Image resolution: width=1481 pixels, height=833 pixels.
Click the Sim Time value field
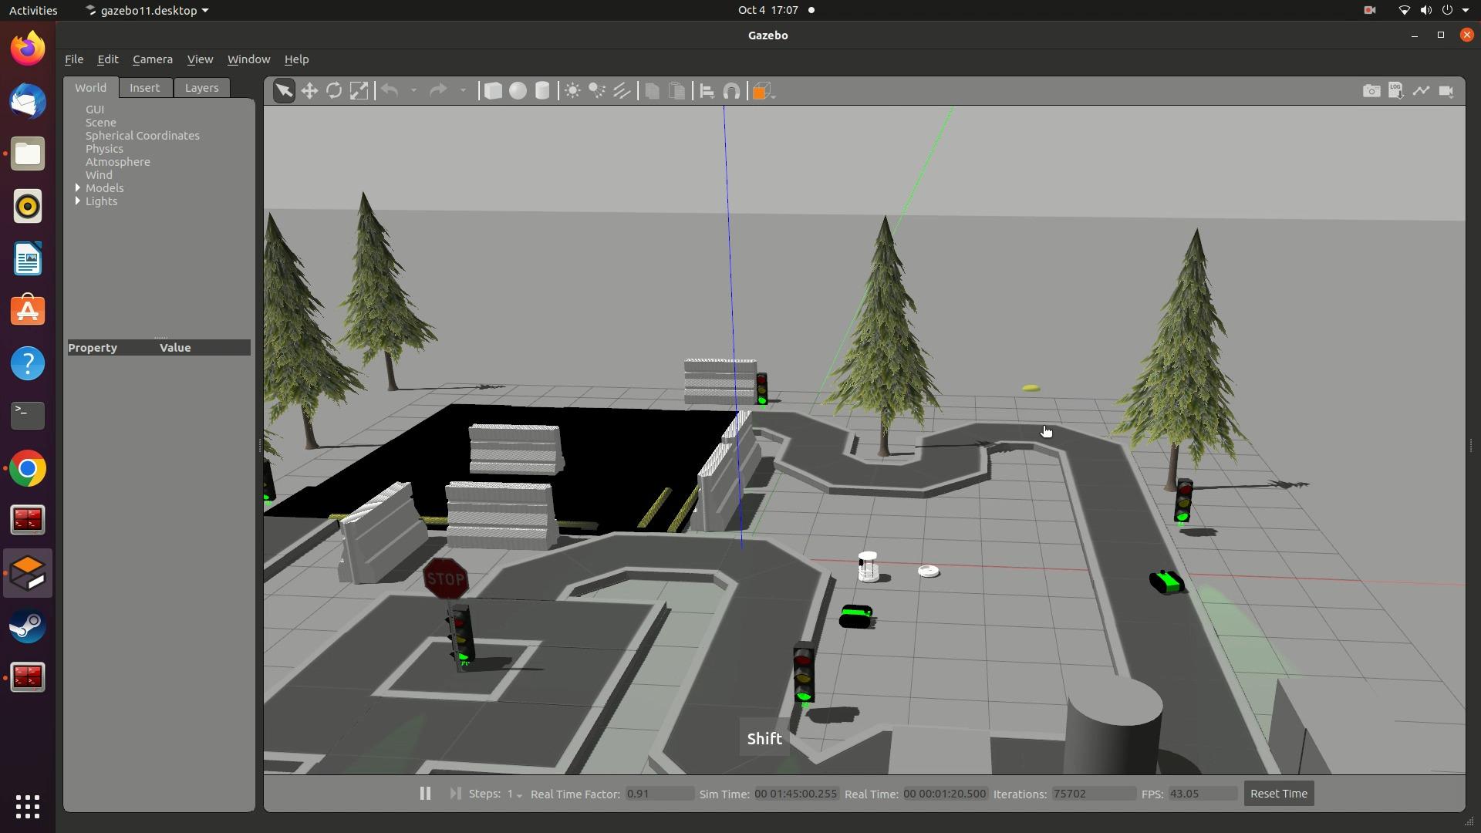[796, 794]
